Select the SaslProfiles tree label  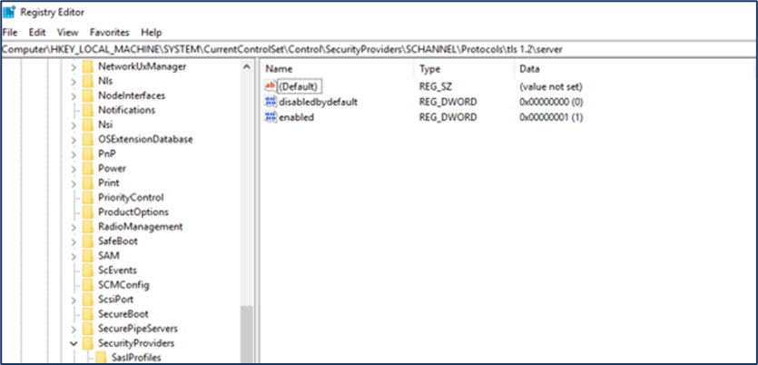click(x=136, y=358)
